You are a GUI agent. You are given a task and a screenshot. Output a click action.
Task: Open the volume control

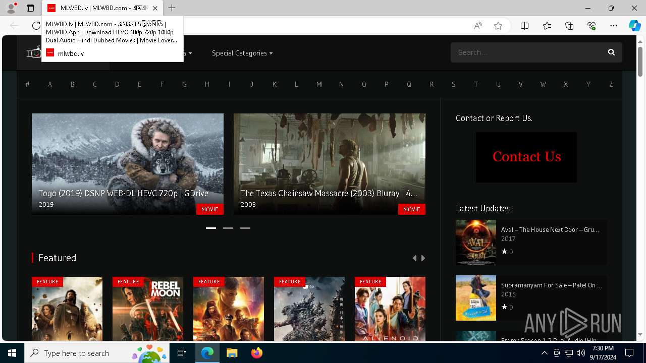coord(581,353)
